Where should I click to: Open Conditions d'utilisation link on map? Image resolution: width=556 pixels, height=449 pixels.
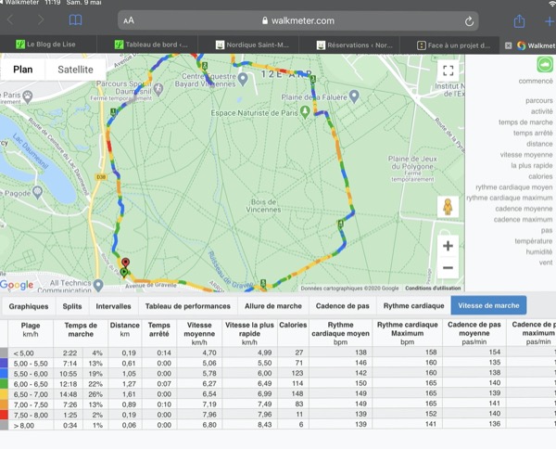[x=434, y=289]
